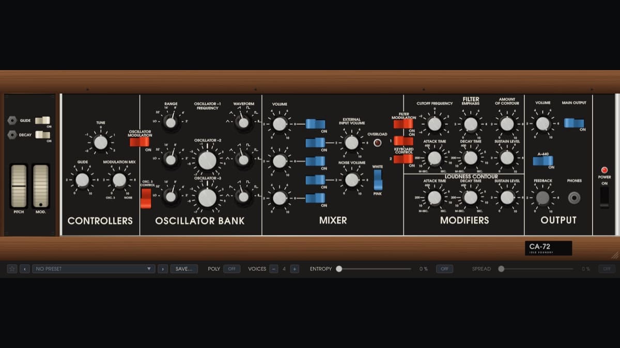Click the Oscillator-1 Range knob
This screenshot has width=620, height=348.
point(170,122)
